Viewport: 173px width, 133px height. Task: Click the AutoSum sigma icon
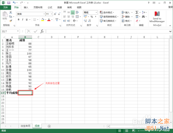click(137, 12)
